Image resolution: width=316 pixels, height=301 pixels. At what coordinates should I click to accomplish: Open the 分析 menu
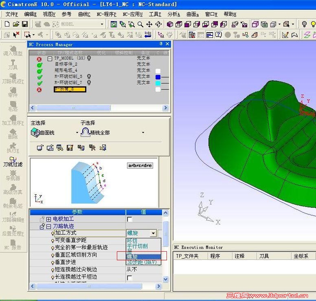174,14
